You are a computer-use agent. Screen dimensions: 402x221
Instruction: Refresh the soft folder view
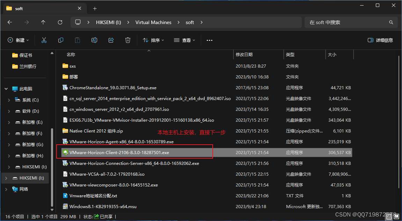[x=60, y=22]
